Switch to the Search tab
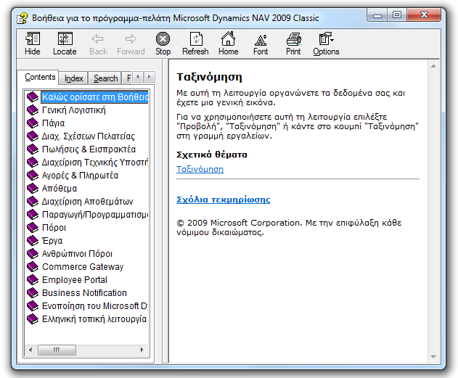The height and width of the screenshot is (378, 458). pos(105,78)
